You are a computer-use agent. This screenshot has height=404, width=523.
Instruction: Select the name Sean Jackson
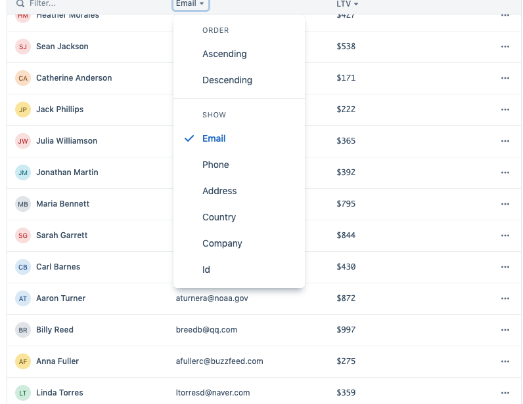(62, 47)
